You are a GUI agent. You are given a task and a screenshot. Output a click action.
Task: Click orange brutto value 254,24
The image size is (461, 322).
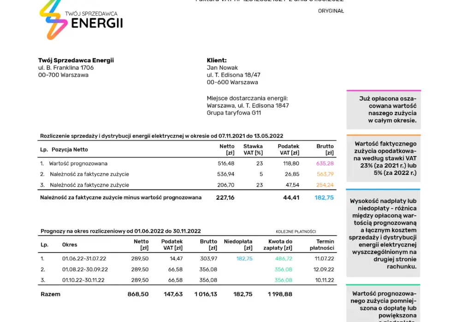325,185
